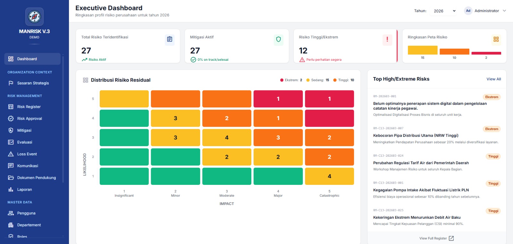Click the red likelihood 5 catastrophic matrix cell
The image size is (513, 244).
(329, 99)
